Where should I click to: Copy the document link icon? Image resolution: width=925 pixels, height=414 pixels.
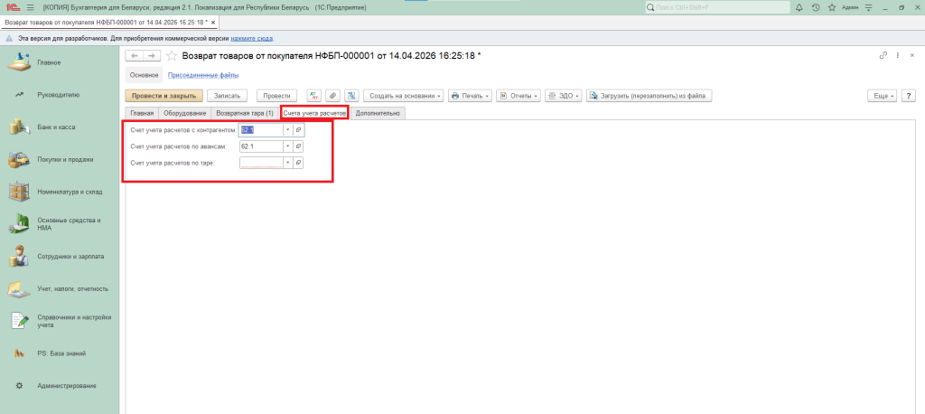pyautogui.click(x=883, y=56)
